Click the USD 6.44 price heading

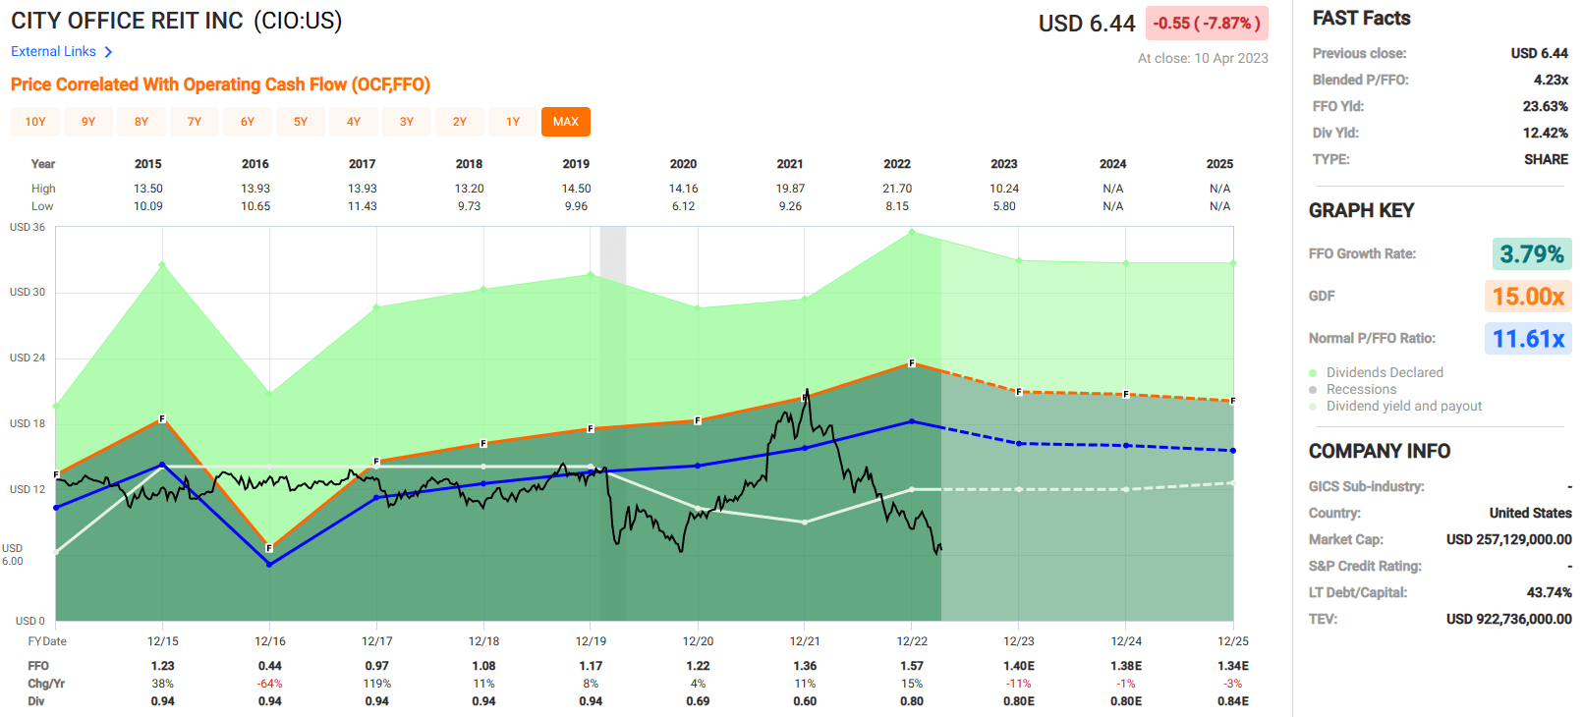tap(1087, 24)
